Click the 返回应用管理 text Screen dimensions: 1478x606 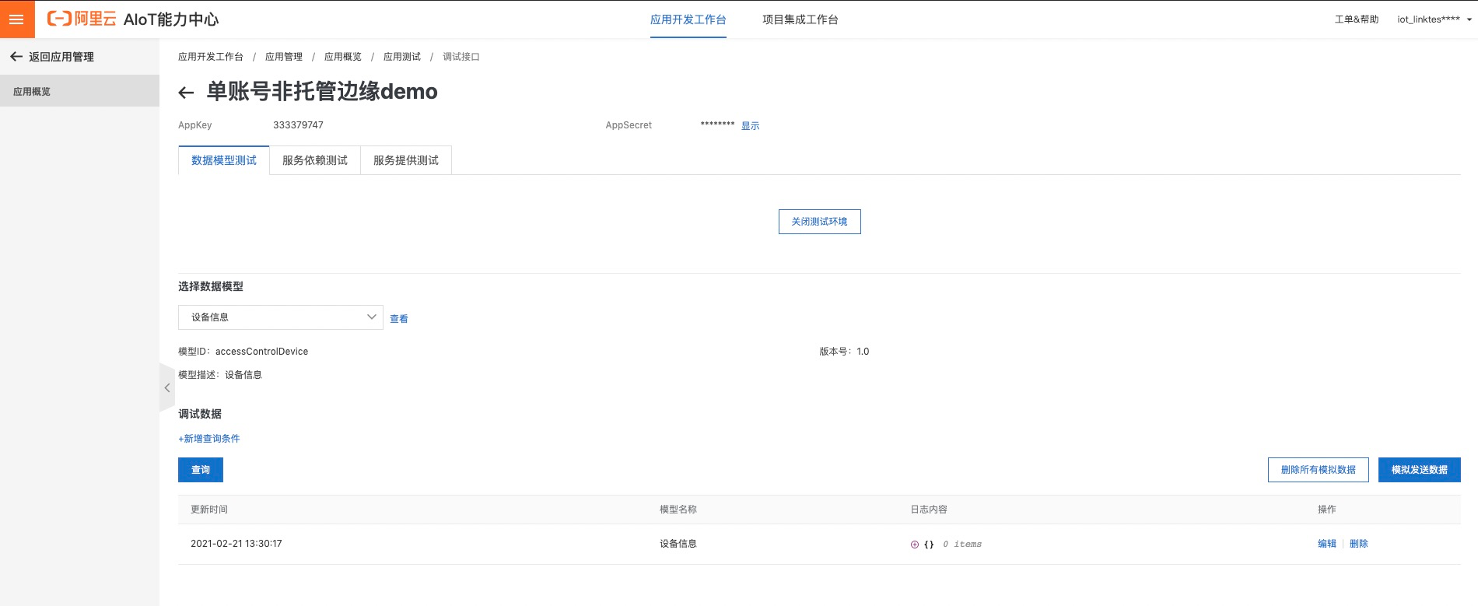tap(61, 57)
